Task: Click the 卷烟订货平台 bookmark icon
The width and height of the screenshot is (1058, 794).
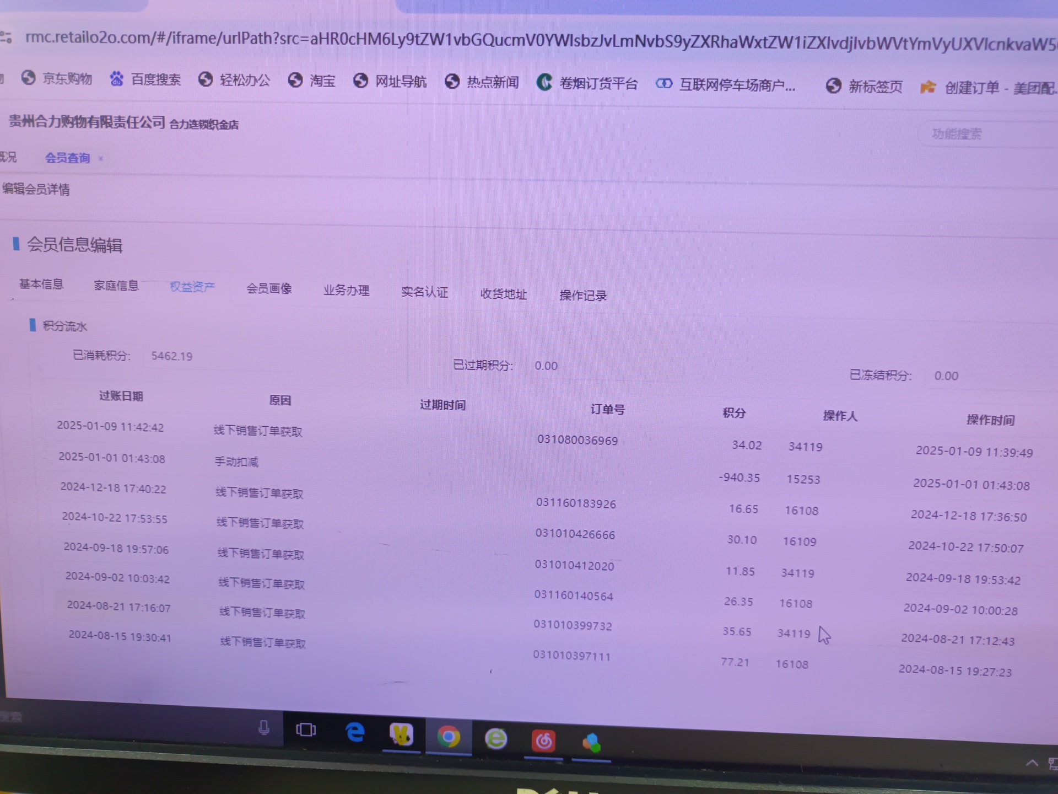Action: coord(544,83)
